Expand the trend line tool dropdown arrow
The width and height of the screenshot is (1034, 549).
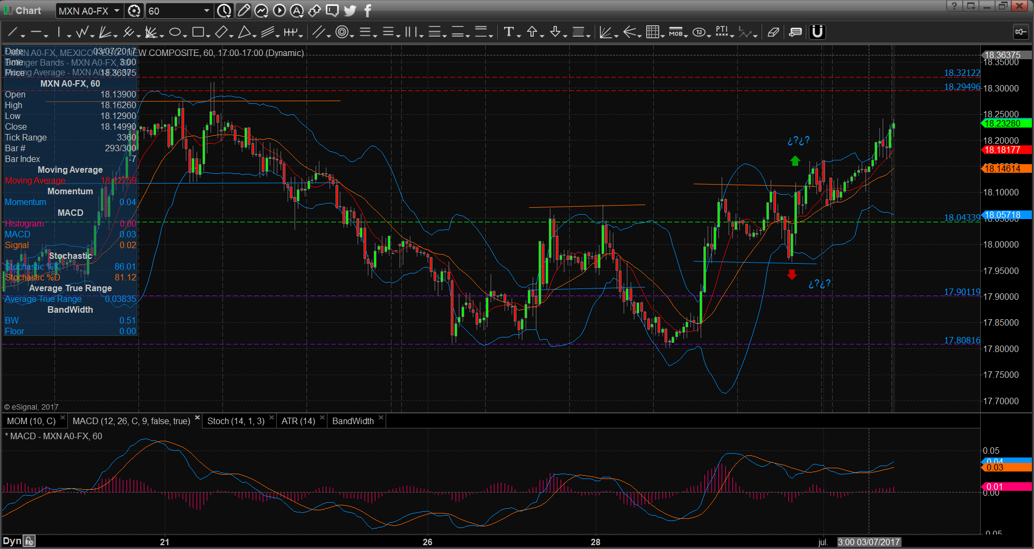click(x=23, y=36)
